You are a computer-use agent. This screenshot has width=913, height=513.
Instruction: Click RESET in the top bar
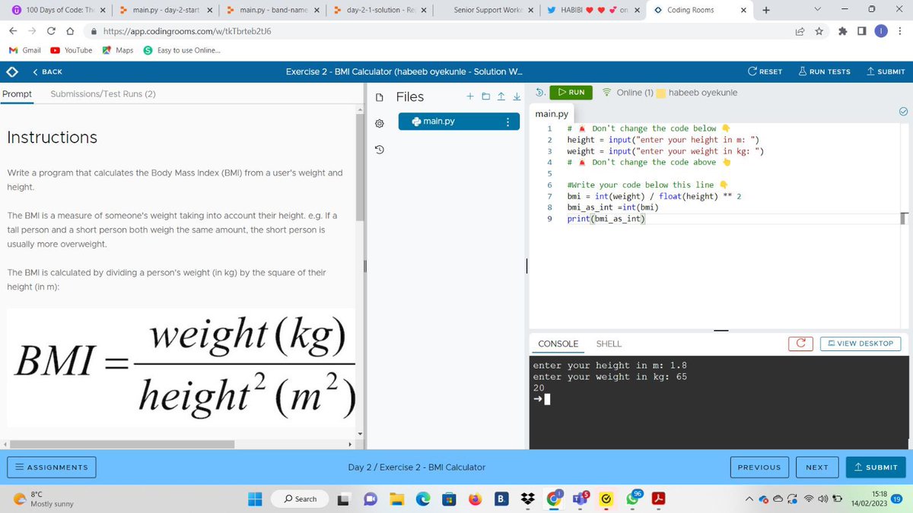click(x=765, y=71)
